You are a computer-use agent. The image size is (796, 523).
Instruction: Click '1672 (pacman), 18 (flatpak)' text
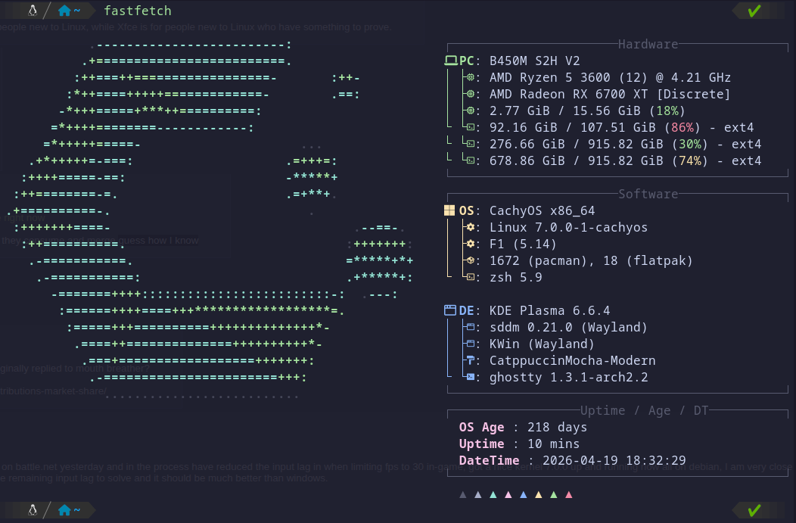point(591,260)
